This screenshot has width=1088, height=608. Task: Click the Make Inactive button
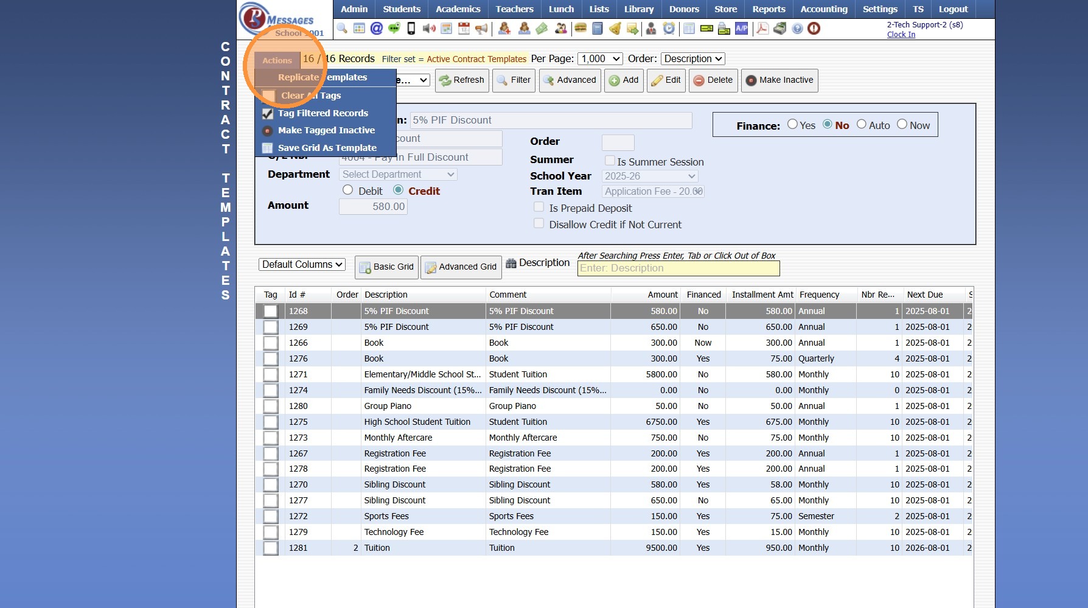tap(779, 80)
